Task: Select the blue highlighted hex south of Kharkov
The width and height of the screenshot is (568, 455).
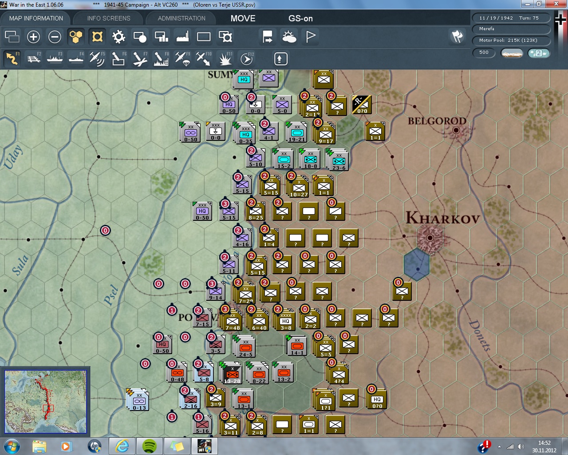Action: tap(417, 264)
